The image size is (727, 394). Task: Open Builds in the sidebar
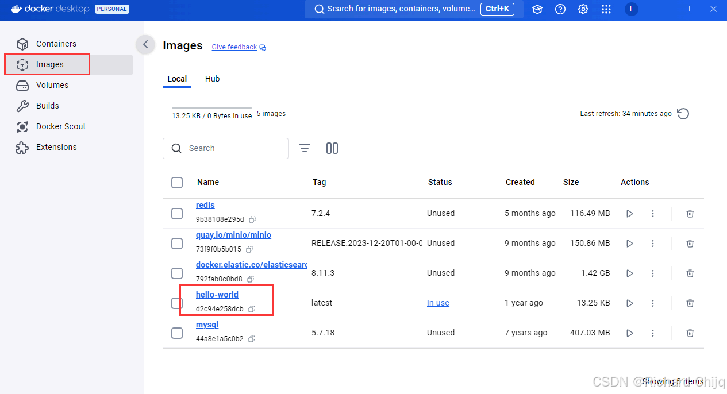tap(69, 106)
